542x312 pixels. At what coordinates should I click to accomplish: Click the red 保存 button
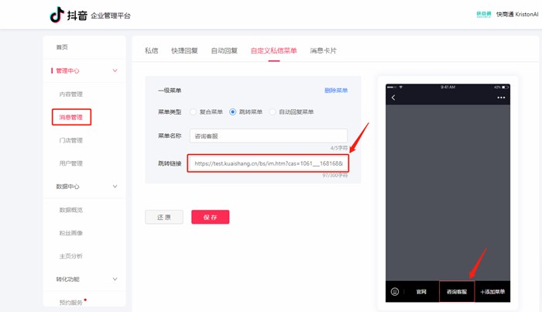pos(210,218)
